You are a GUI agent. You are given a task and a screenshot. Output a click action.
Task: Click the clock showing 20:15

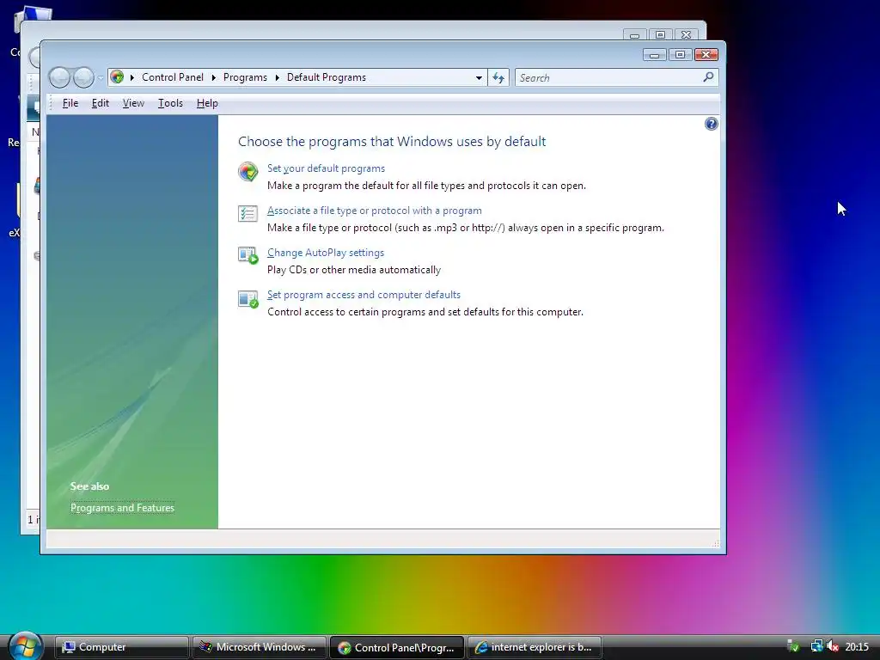click(x=857, y=647)
